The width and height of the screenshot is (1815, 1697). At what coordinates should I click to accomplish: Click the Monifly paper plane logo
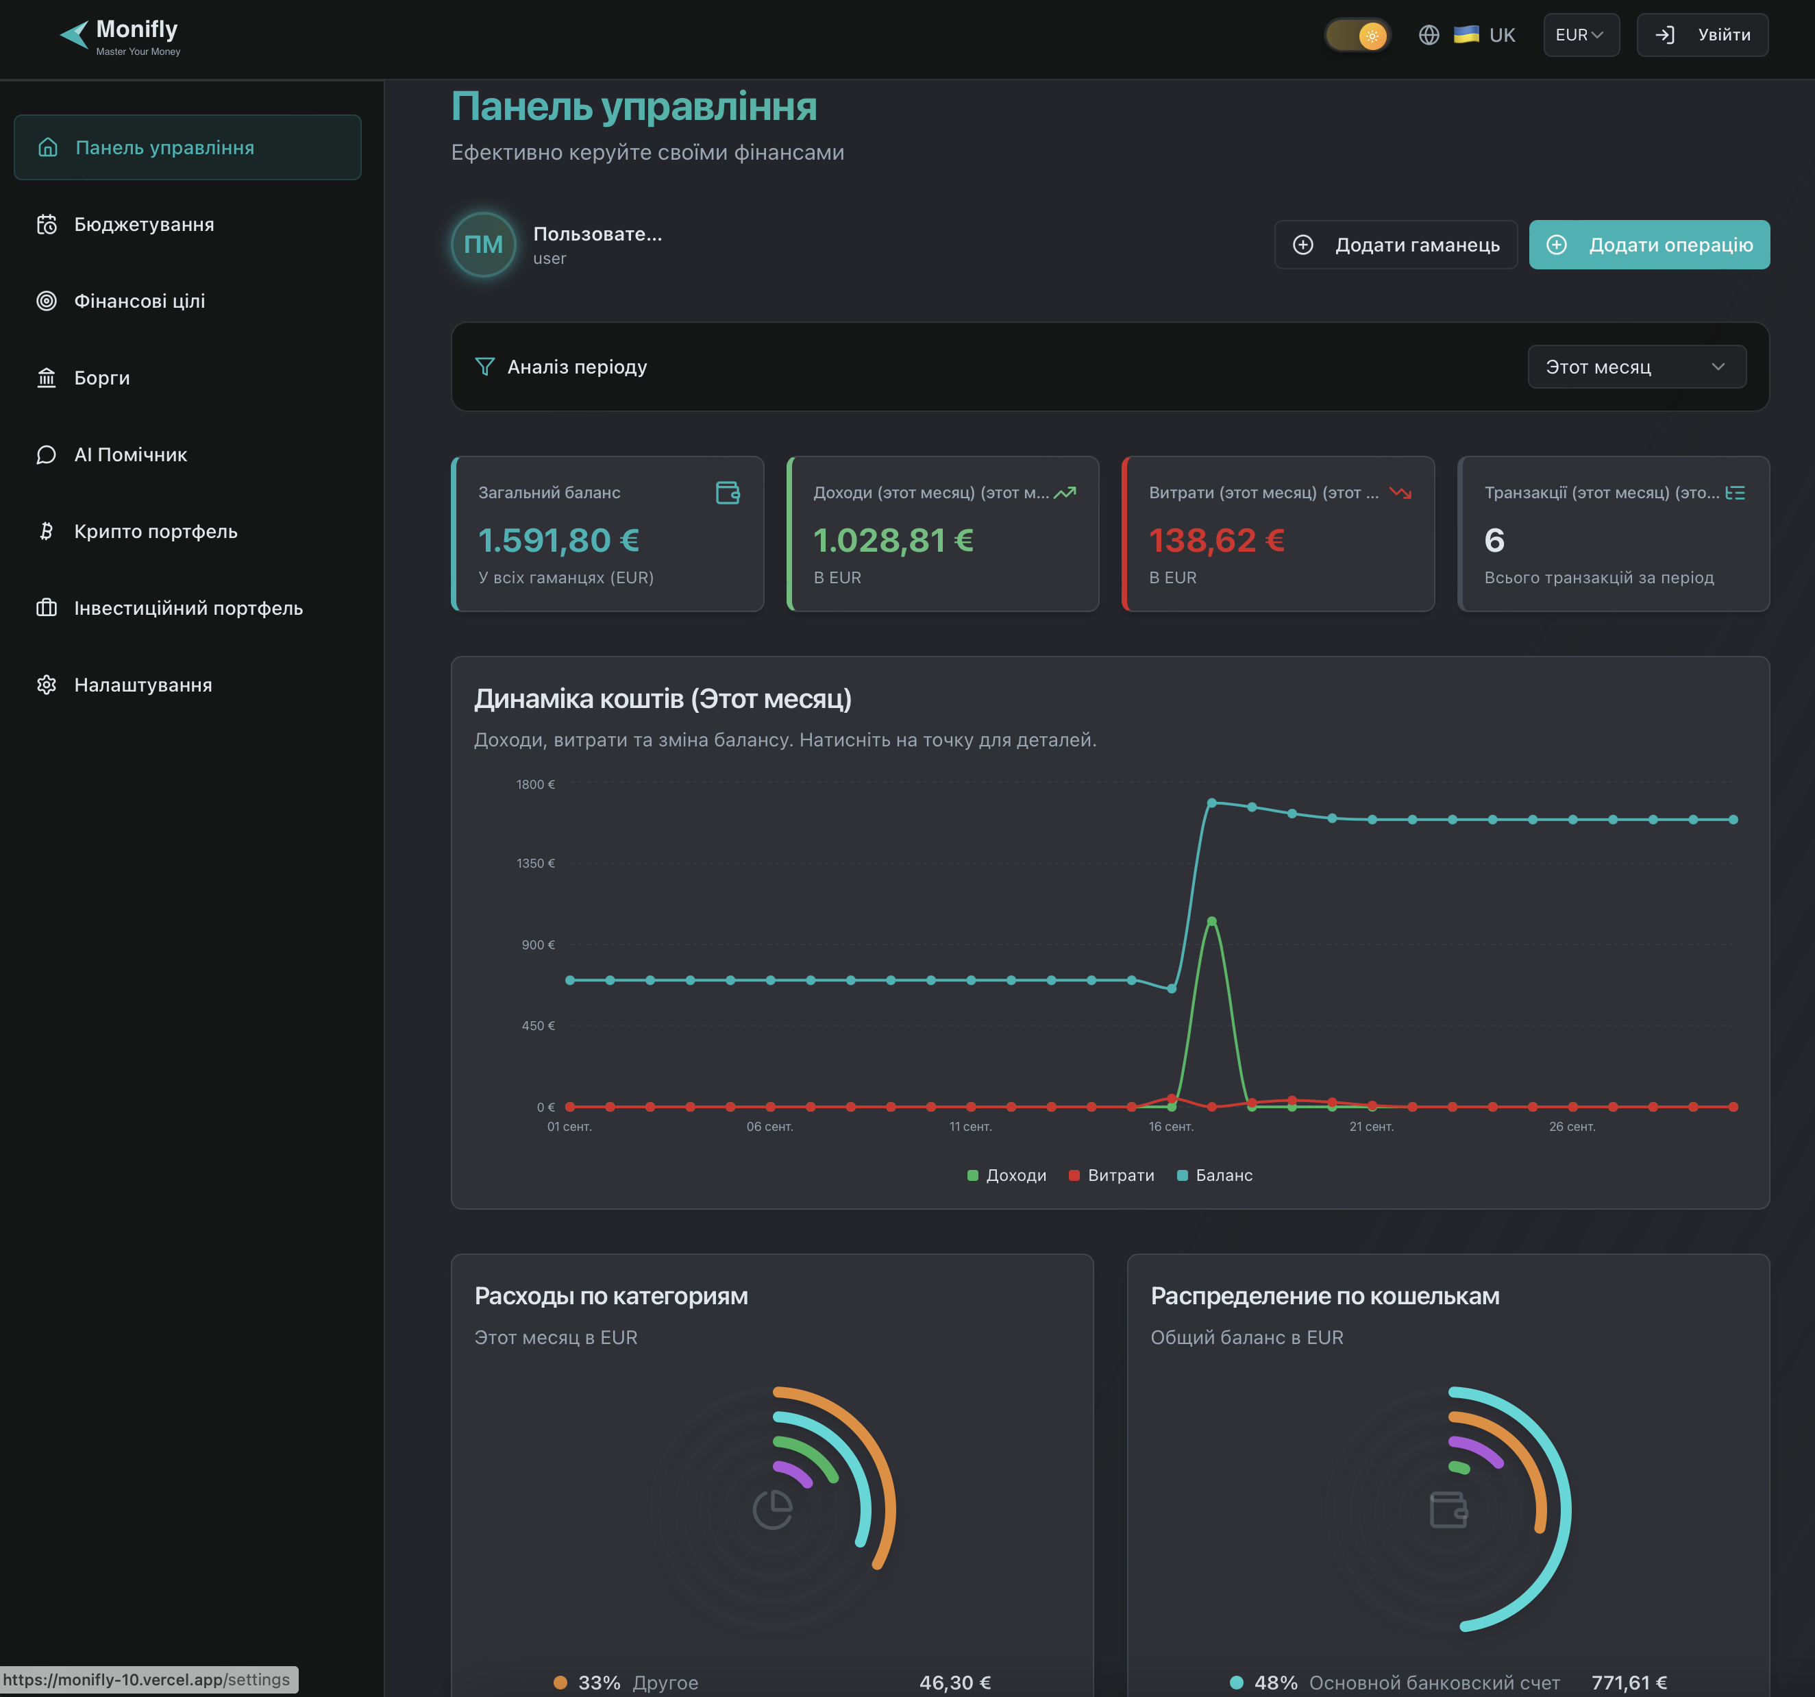click(75, 35)
